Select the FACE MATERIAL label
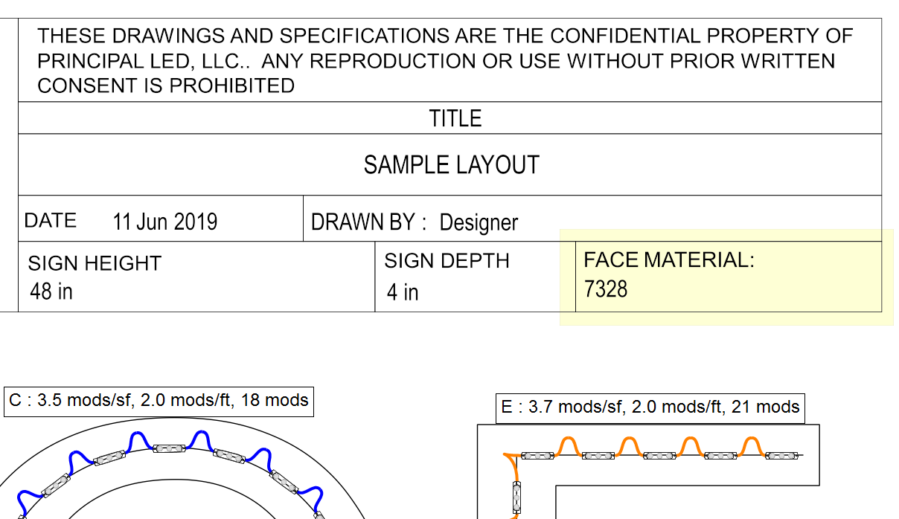 point(668,260)
